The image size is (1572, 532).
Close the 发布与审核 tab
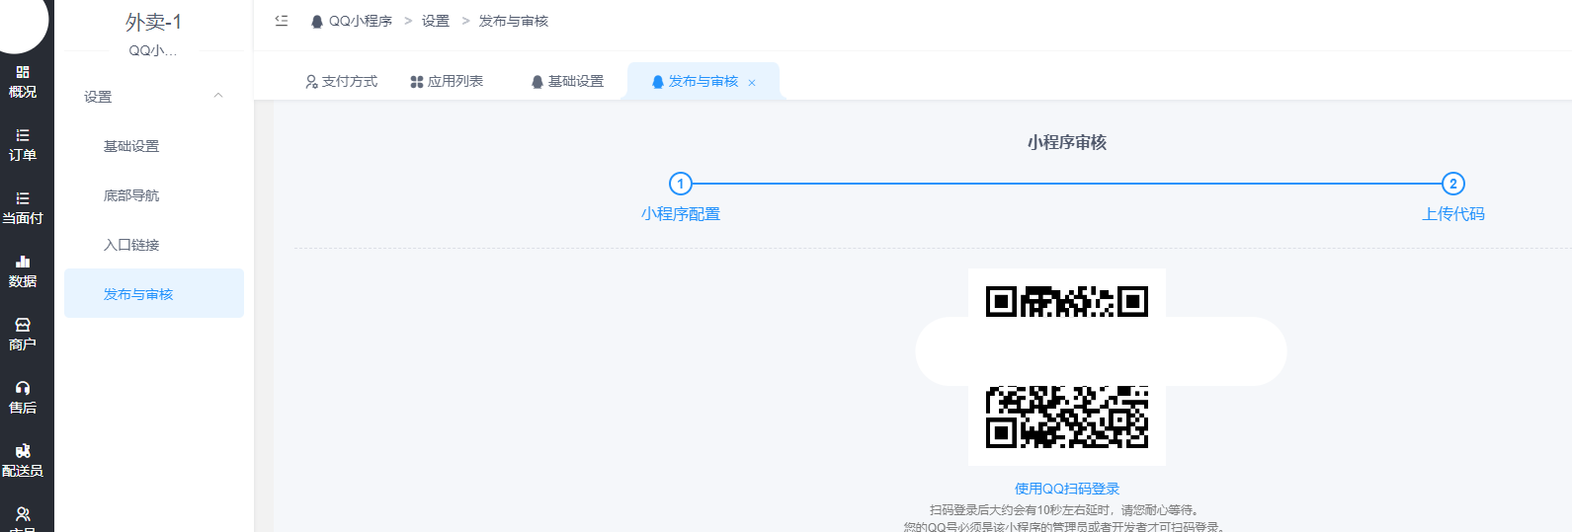pos(752,83)
